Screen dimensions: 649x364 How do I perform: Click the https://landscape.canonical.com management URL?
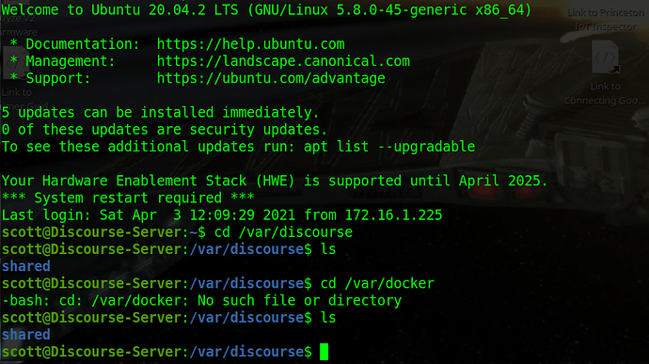pyautogui.click(x=283, y=61)
